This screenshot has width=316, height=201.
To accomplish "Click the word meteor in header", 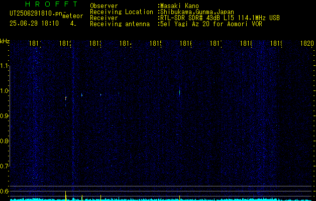I will point(73,16).
